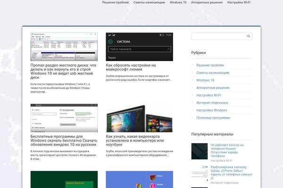Open Настройка Wi-Fi category in Рубрики
Viewport: 283px width, 188px height.
click(x=208, y=95)
